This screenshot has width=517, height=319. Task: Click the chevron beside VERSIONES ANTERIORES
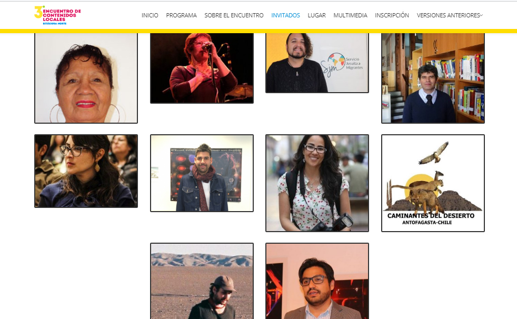point(481,15)
